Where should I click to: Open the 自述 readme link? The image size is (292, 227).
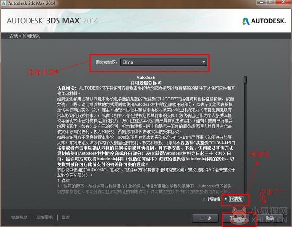click(x=66, y=218)
